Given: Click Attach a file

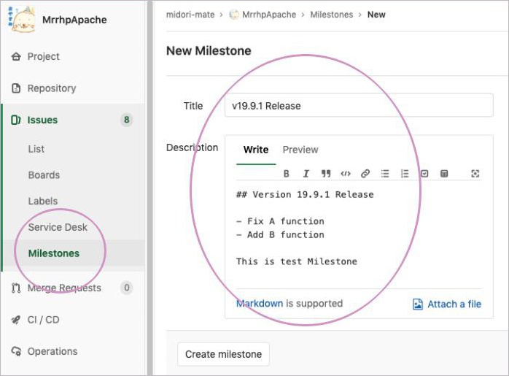Looking at the screenshot, I should pyautogui.click(x=447, y=304).
